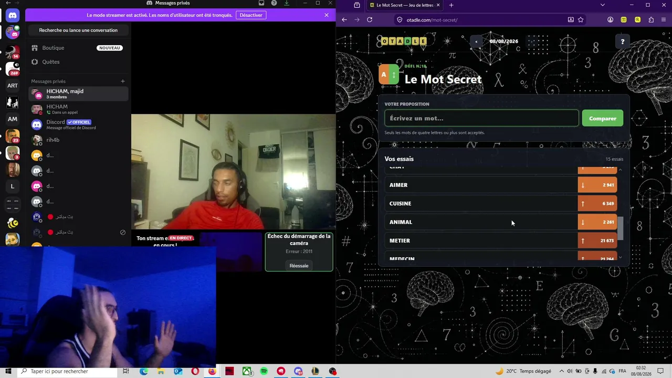672x378 pixels.
Task: Click Désactiver to turn off streamer mode
Action: point(251,15)
